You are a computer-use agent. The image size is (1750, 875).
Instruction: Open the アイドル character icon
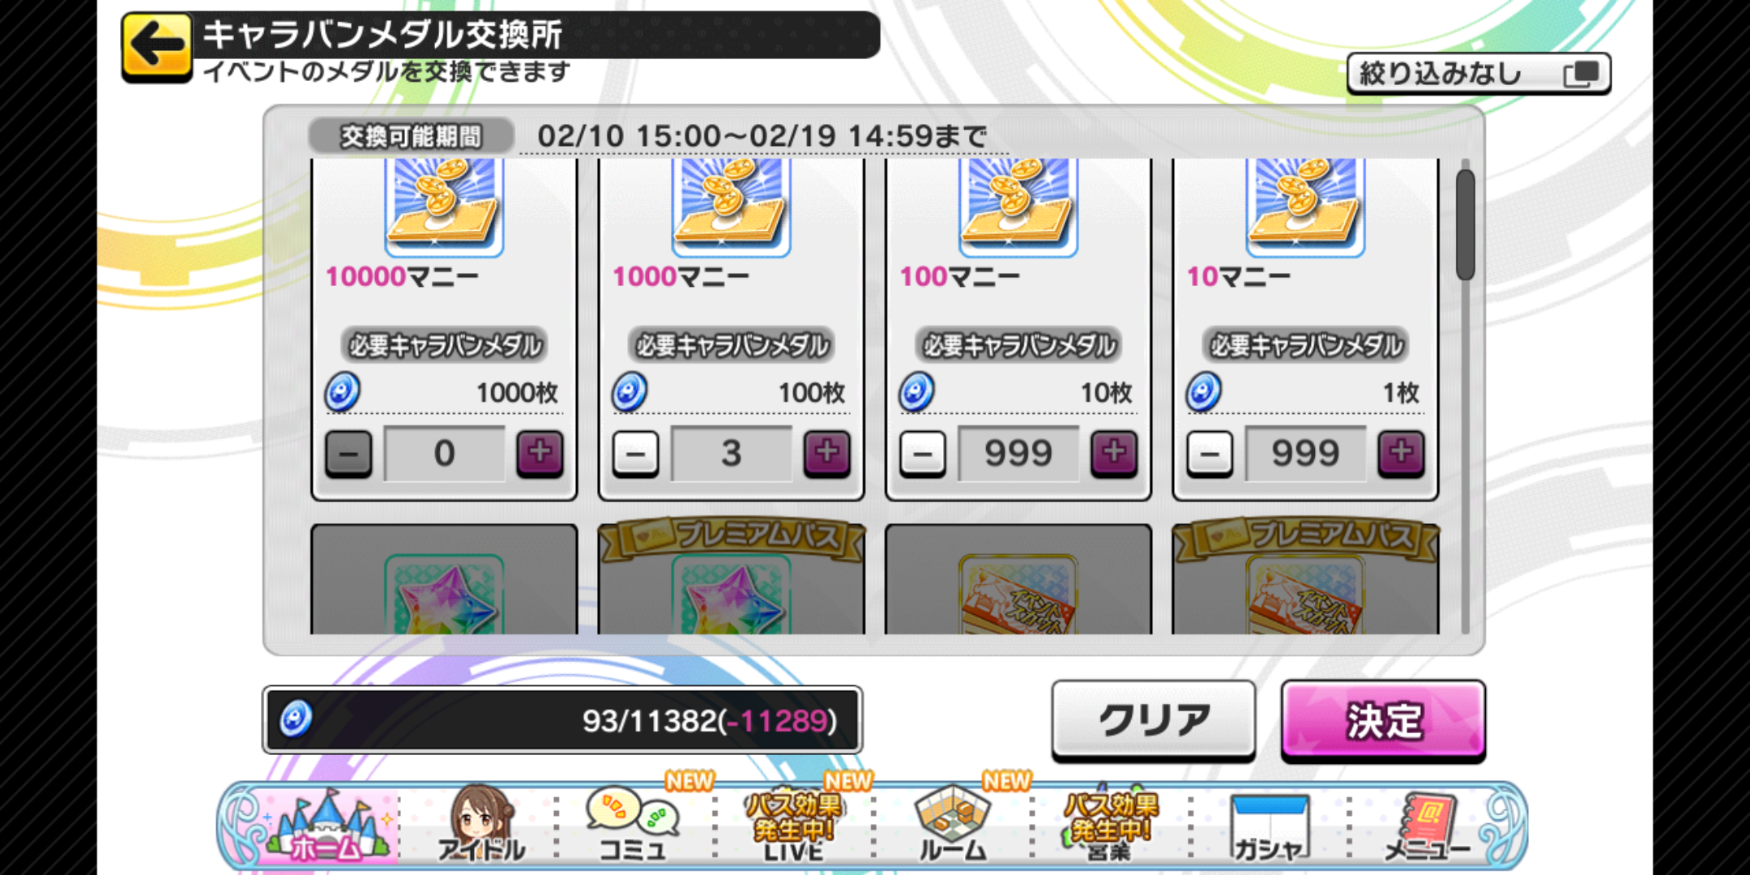(481, 824)
